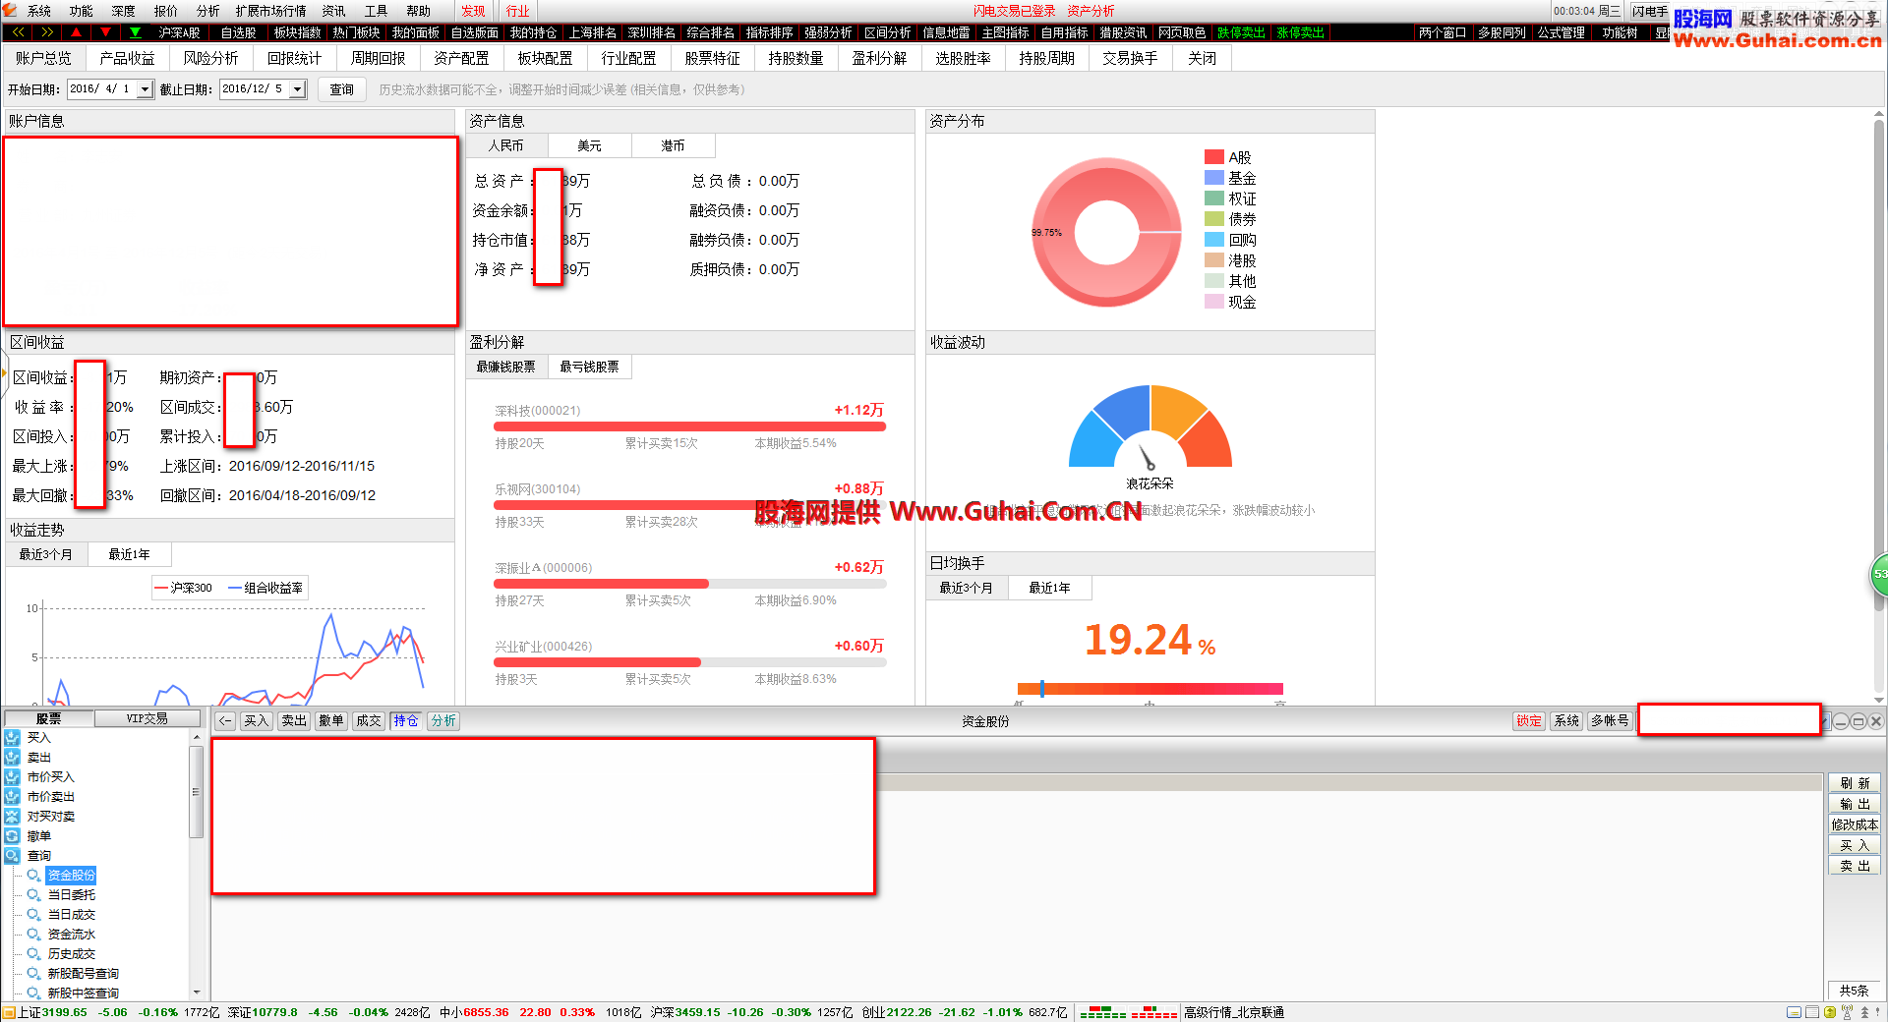
Task: Switch to 最亏钱股票 tab
Action: point(589,367)
